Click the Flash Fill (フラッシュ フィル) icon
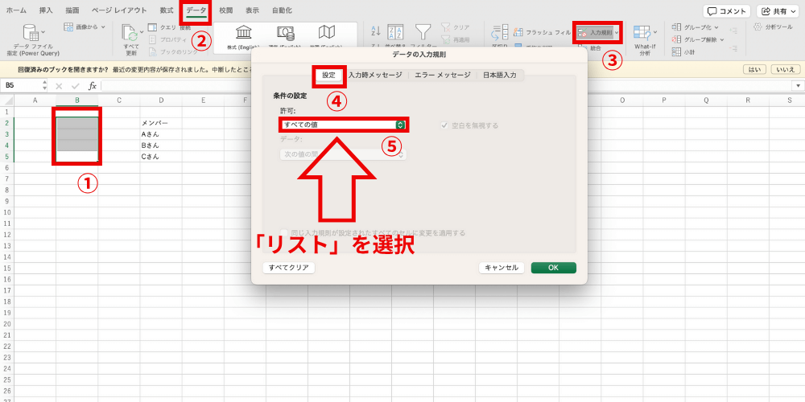Viewport: 805px width, 402px height. coord(517,32)
